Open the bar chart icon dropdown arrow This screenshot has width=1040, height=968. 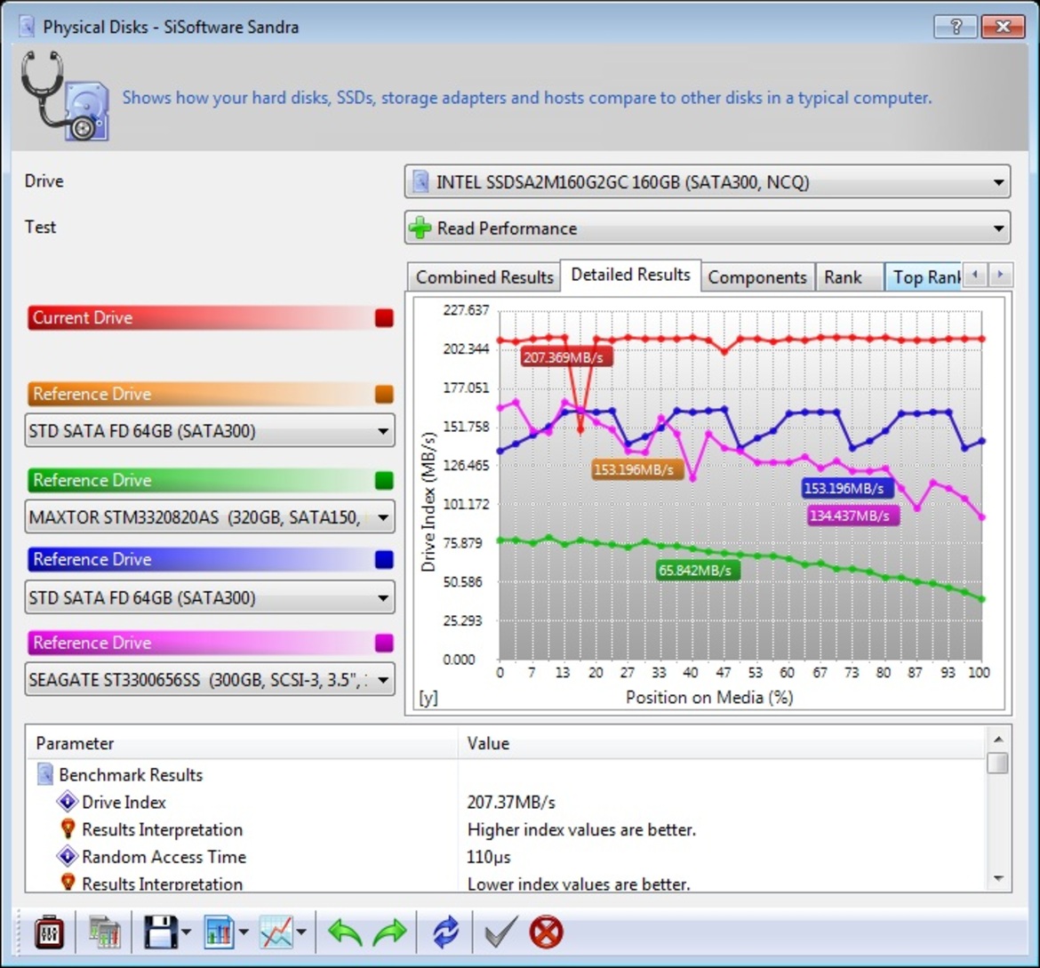click(244, 932)
